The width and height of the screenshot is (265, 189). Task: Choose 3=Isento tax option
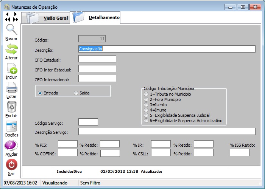[146, 105]
